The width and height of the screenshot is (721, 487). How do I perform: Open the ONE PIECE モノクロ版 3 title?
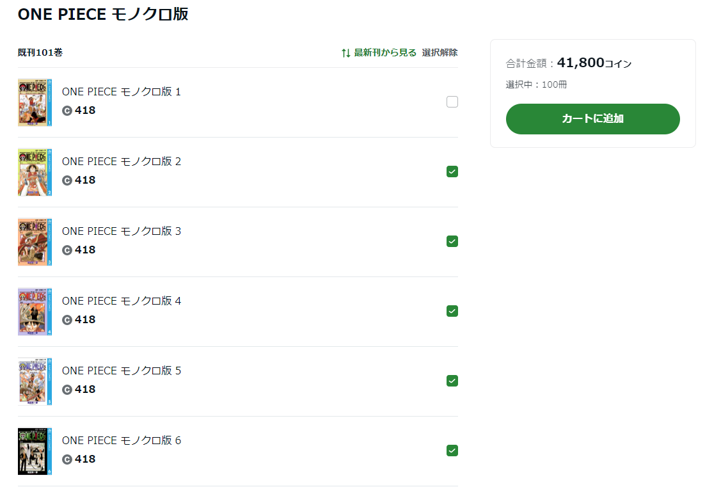122,231
